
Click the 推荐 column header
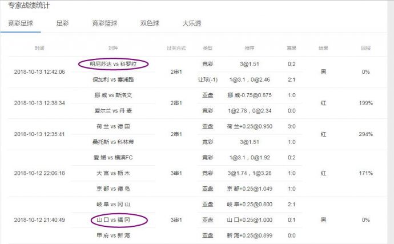(x=250, y=48)
